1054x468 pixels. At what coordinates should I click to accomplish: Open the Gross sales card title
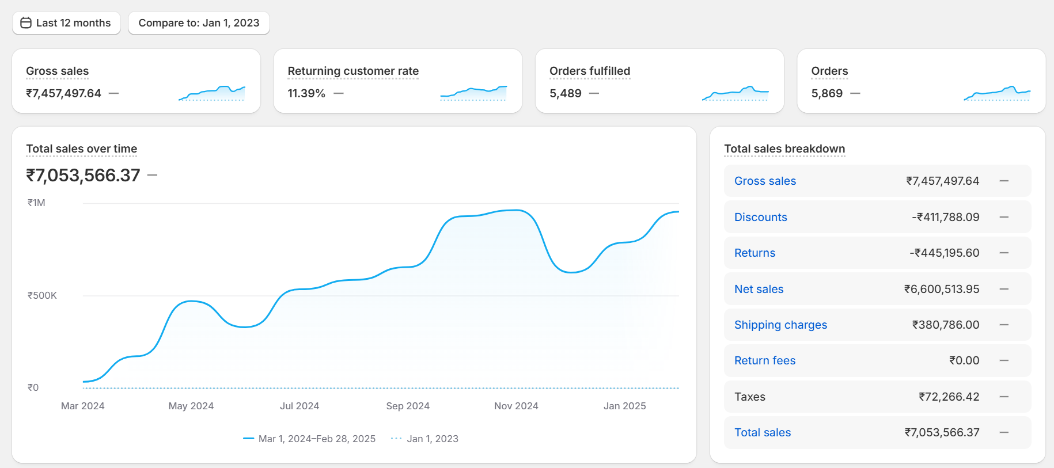[57, 71]
